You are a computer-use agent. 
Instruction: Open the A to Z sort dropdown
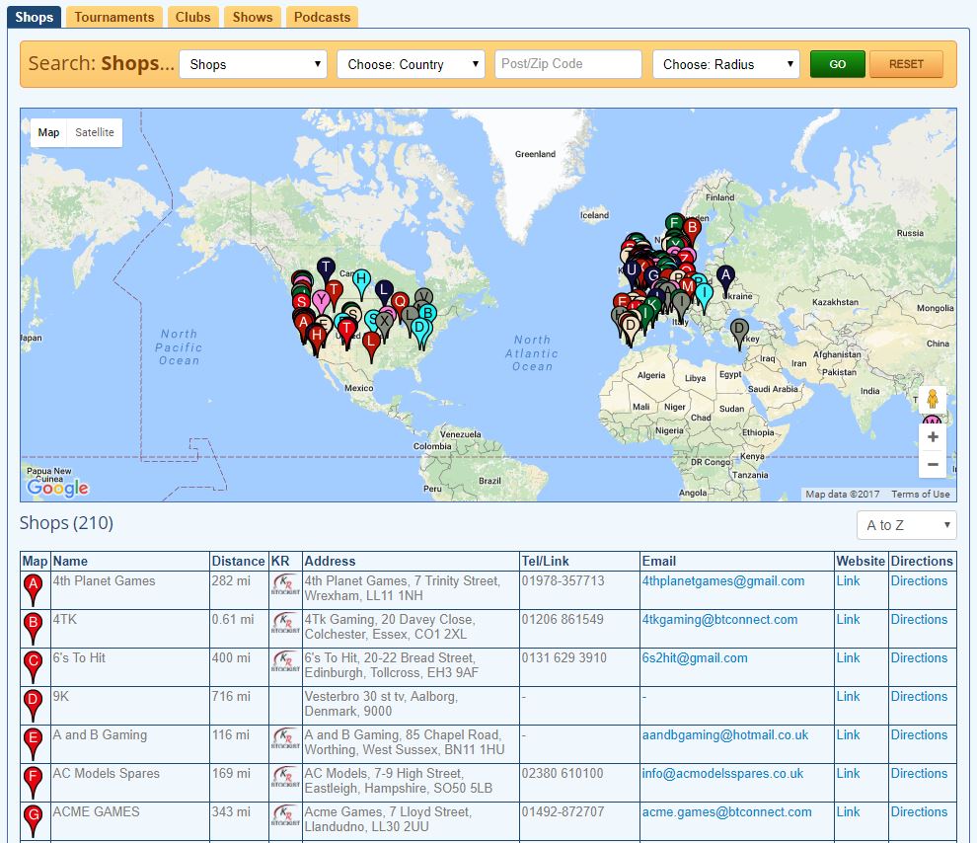(x=906, y=525)
